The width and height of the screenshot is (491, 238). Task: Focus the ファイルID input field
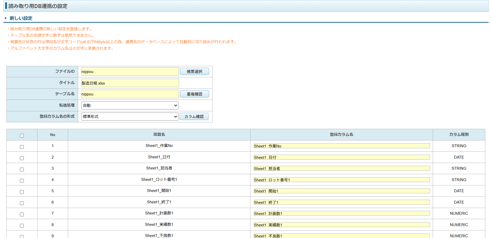pyautogui.click(x=130, y=72)
